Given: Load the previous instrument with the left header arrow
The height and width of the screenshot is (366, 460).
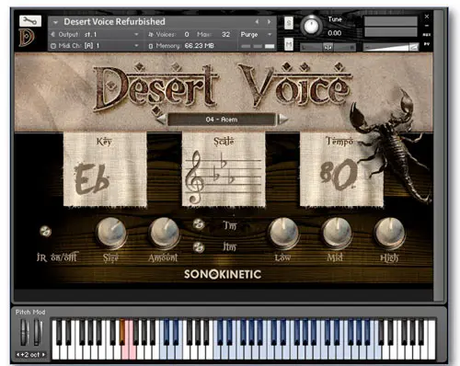Looking at the screenshot, I should [x=257, y=22].
